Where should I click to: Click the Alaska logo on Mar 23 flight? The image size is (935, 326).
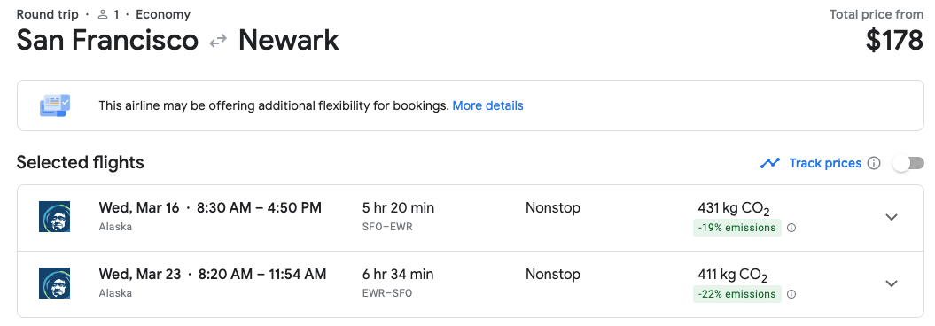pos(54,283)
